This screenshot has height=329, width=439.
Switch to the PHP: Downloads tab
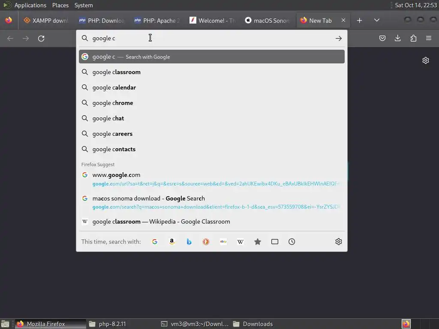click(102, 21)
